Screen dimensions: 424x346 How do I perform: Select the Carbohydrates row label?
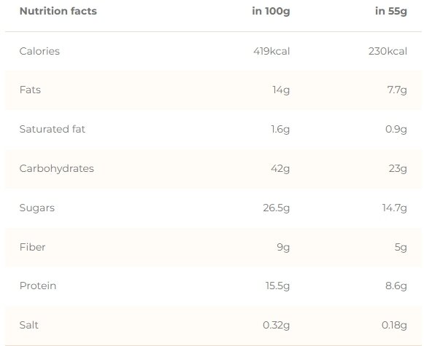coord(56,169)
